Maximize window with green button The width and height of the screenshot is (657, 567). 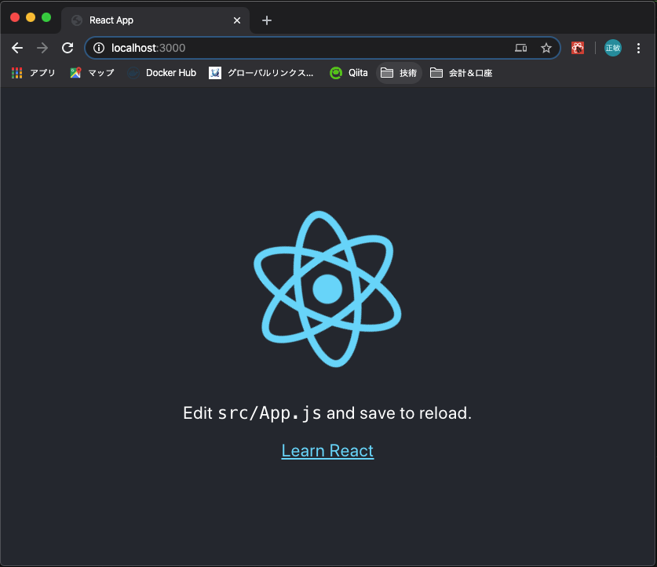(x=46, y=17)
